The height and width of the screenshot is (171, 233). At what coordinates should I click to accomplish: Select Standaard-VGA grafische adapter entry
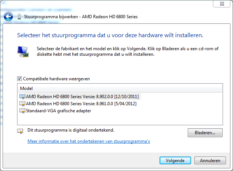tap(58, 111)
